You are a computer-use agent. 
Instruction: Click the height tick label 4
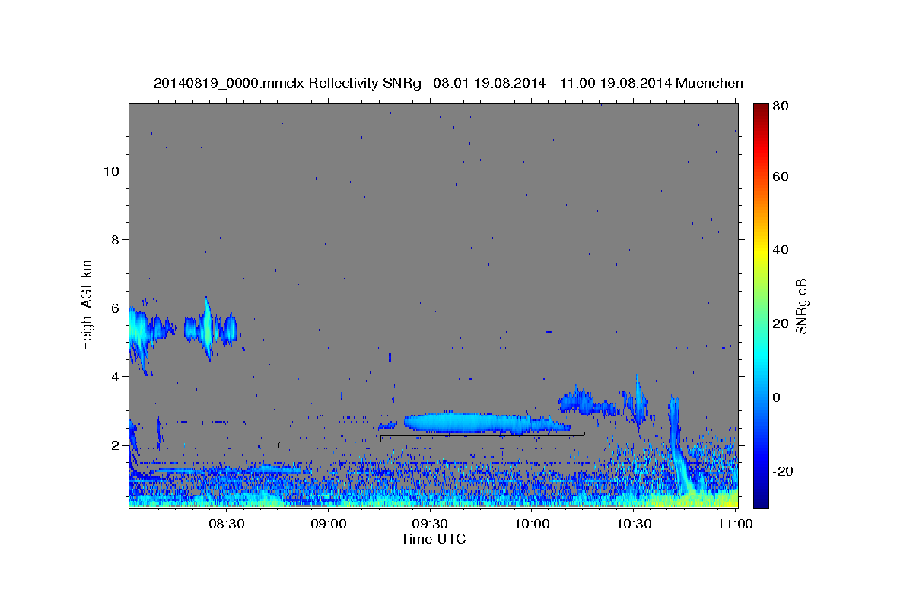(115, 376)
